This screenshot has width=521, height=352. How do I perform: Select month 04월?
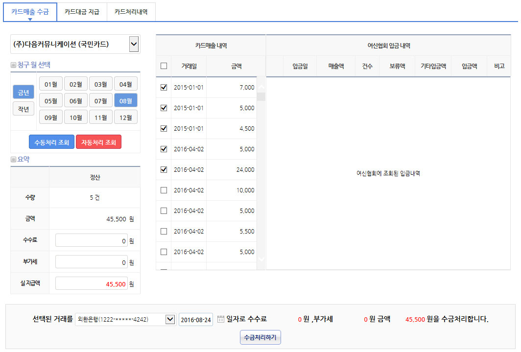[x=125, y=84]
